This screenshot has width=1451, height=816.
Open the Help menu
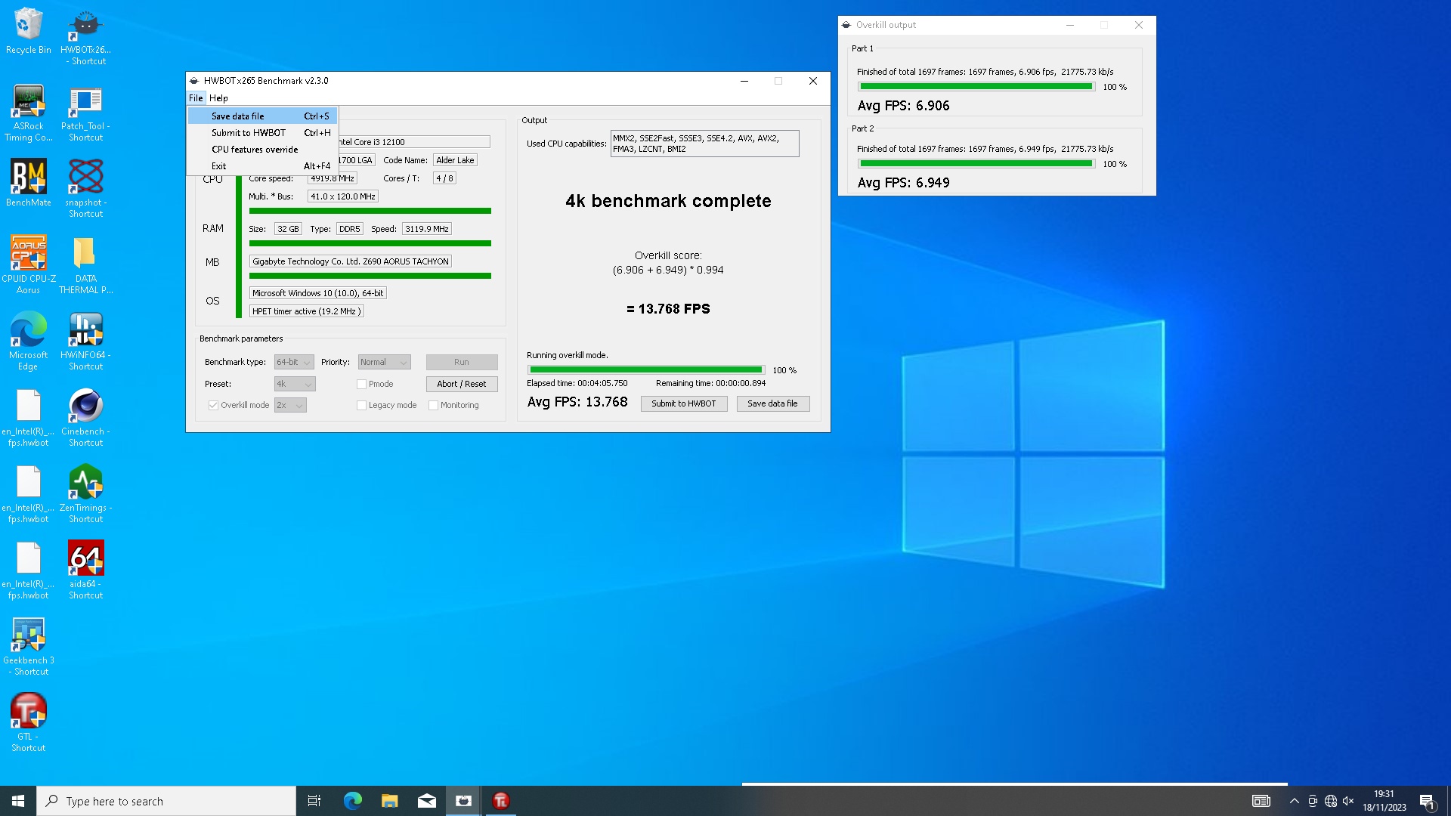coord(218,98)
